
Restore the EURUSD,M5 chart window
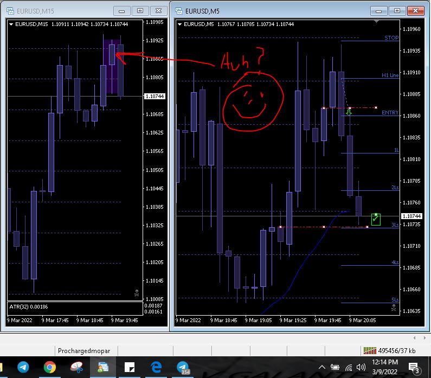pos(397,11)
